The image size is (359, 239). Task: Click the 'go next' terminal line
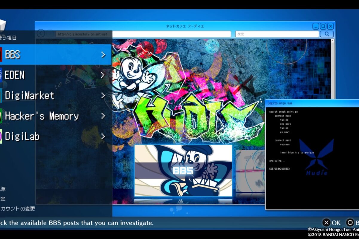(285, 132)
